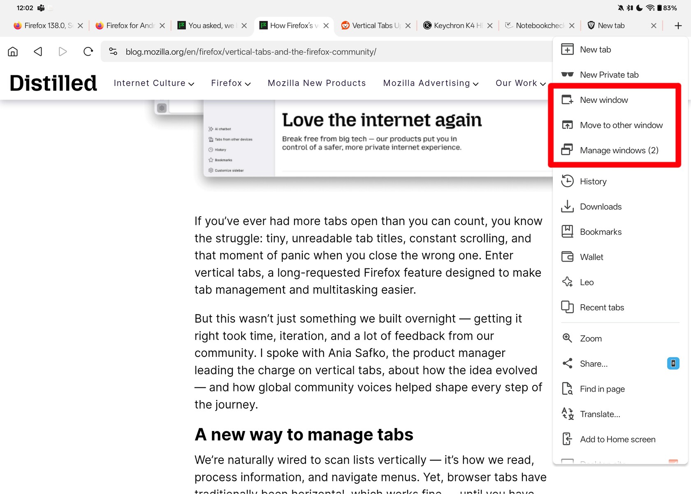Tap the Teams notification icon in status bar

tap(41, 8)
